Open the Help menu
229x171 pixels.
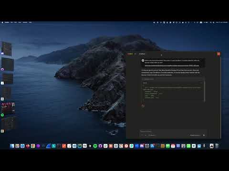tap(30, 22)
